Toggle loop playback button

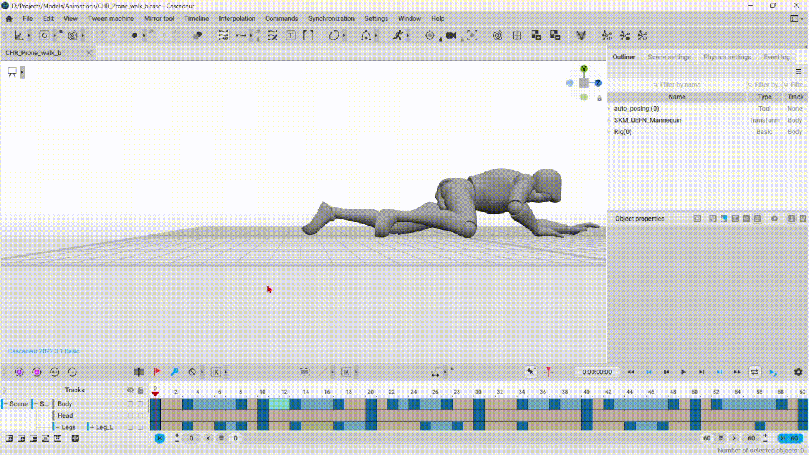[755, 372]
